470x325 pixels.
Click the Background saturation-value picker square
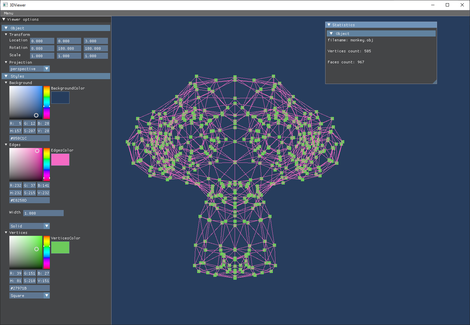tap(26, 102)
